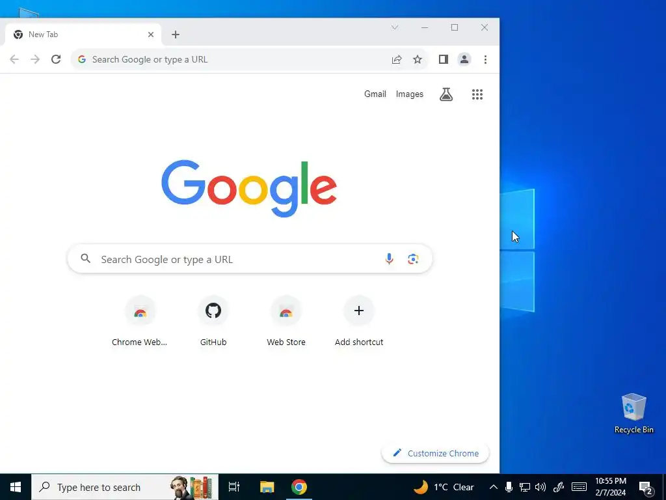Reload the page with the refresh icon
This screenshot has width=666, height=500.
pos(56,59)
